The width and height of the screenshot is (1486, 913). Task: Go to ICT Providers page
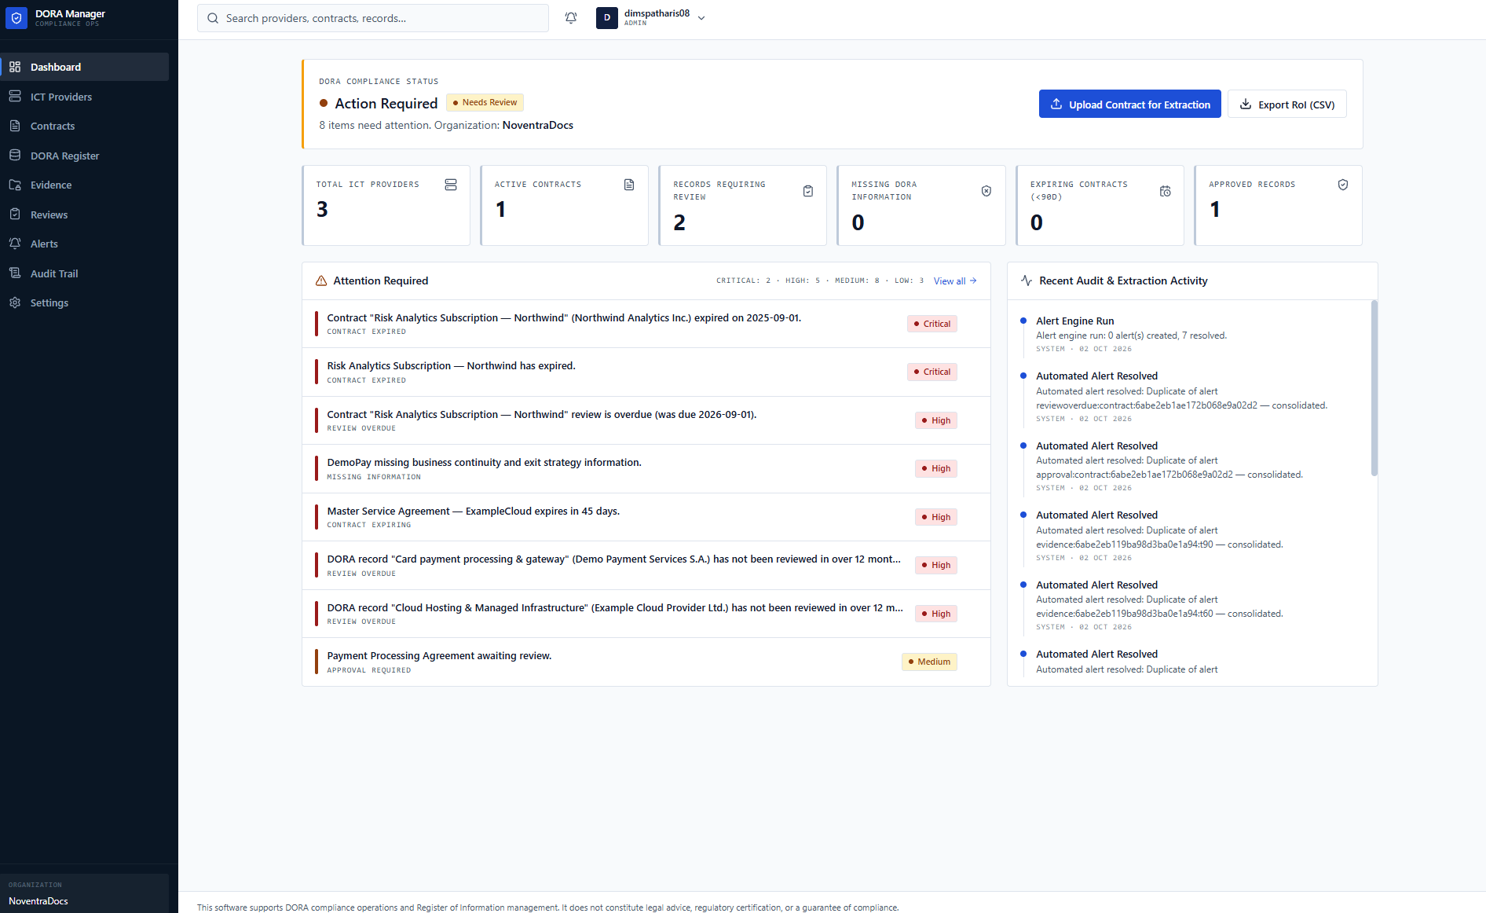(x=84, y=97)
